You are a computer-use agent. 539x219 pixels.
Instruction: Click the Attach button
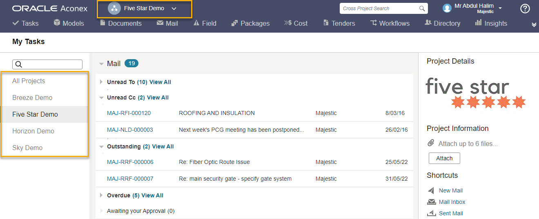coord(444,158)
